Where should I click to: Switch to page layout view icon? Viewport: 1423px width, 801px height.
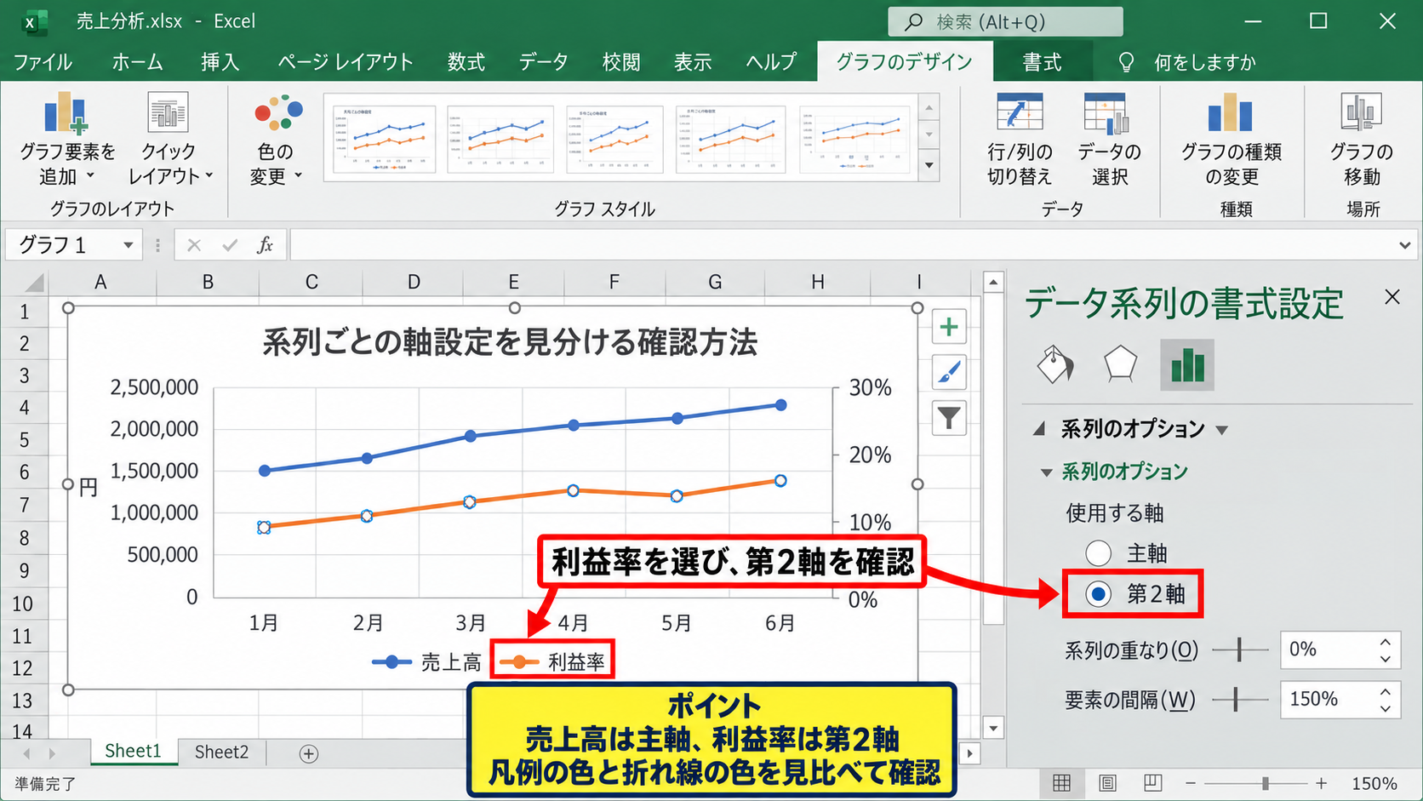click(1107, 782)
